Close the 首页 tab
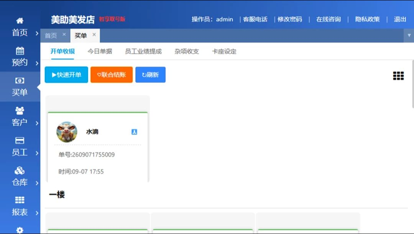This screenshot has width=414, height=234. [64, 34]
